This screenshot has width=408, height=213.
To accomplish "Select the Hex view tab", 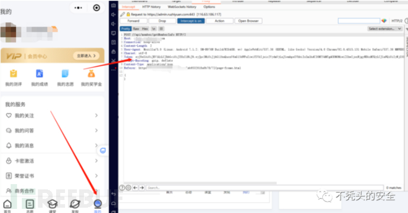I will coord(145,28).
